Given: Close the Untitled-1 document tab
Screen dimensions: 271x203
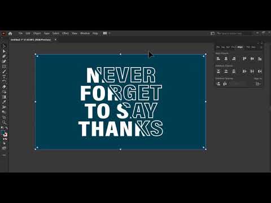Looking at the screenshot, I should tap(55, 39).
